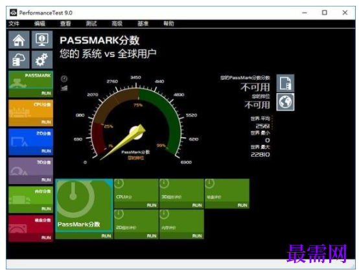Click RUN on sidebar 2D tile
This screenshot has width=359, height=274.
coord(46,151)
